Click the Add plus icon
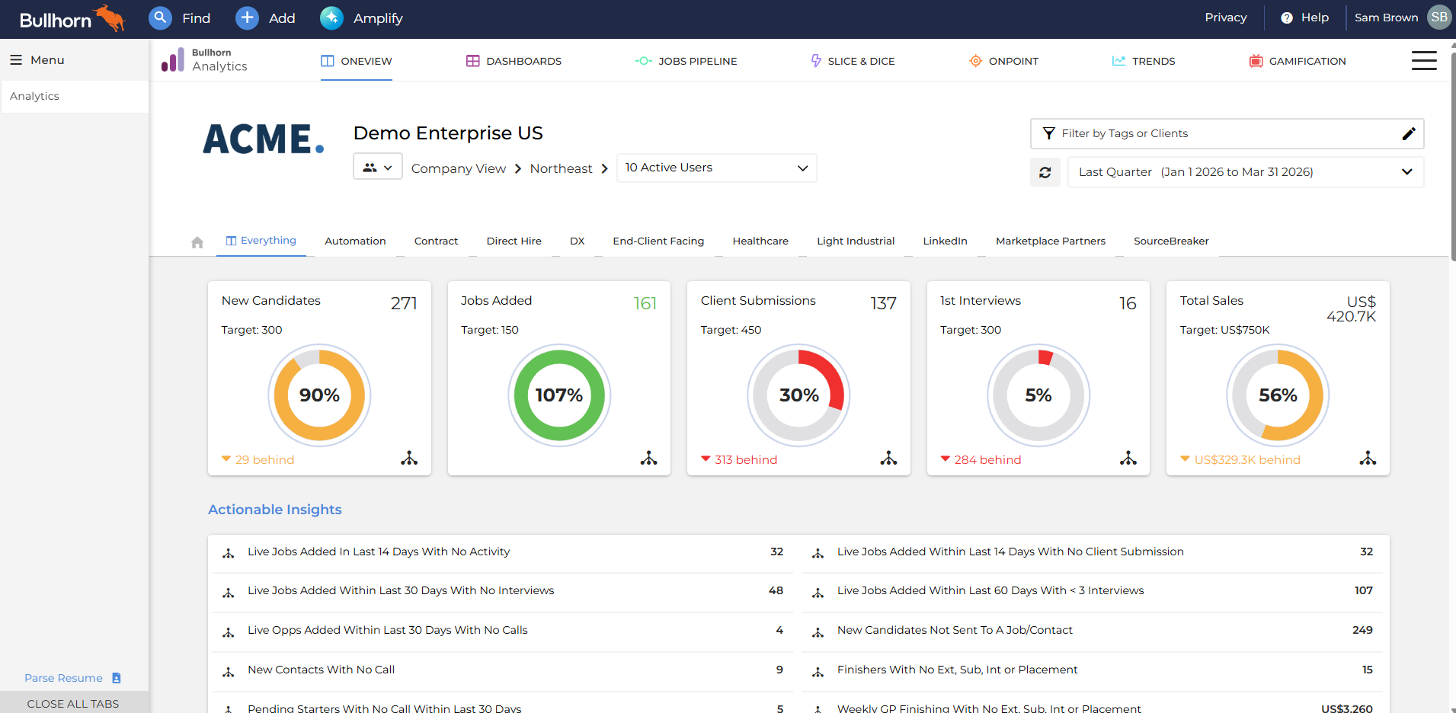Image resolution: width=1456 pixels, height=713 pixels. tap(247, 18)
